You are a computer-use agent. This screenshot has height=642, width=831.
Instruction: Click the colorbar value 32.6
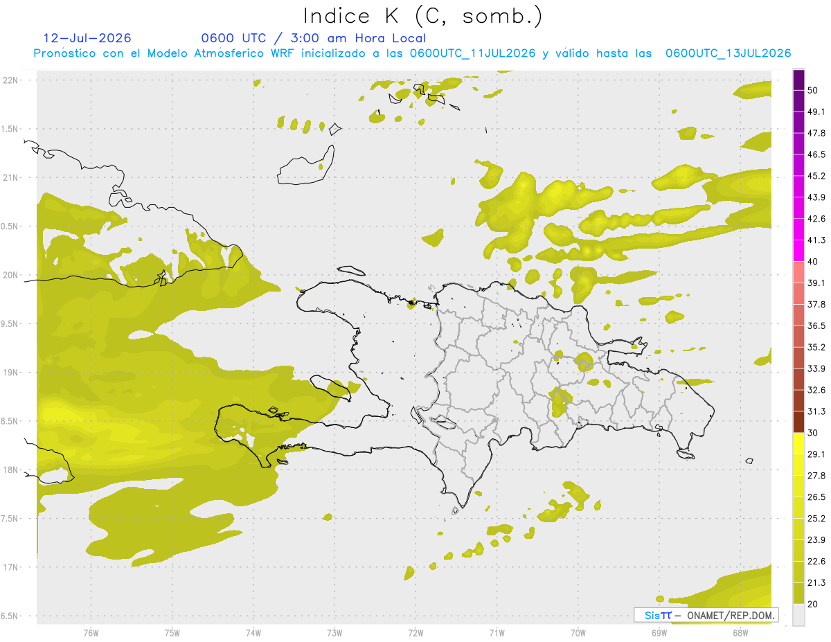[x=816, y=390]
